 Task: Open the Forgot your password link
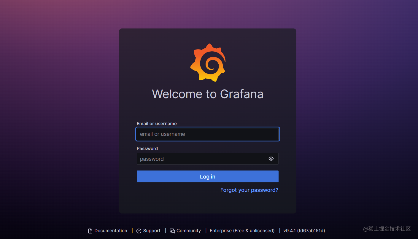pyautogui.click(x=249, y=190)
